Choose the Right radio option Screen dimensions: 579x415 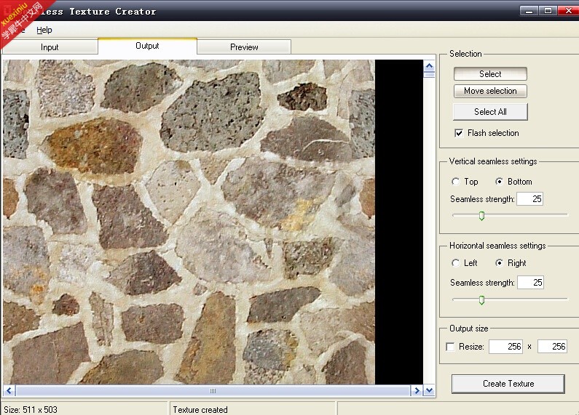499,263
